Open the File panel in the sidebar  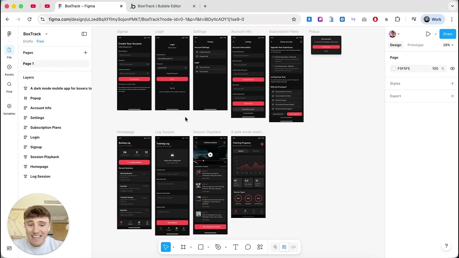(9, 52)
